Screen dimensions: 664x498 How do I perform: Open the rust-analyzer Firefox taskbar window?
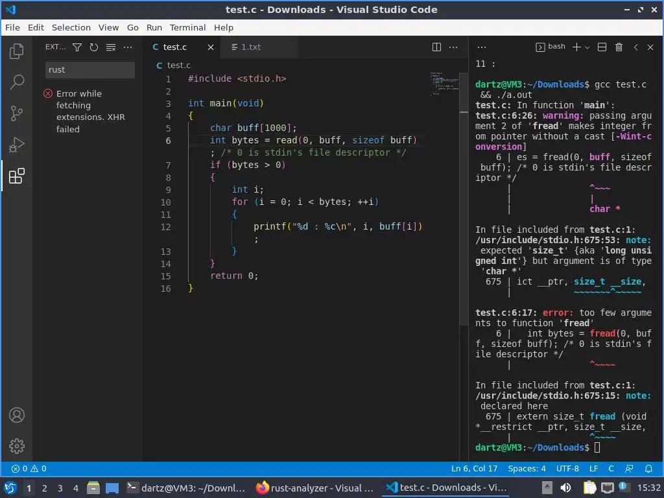[315, 488]
